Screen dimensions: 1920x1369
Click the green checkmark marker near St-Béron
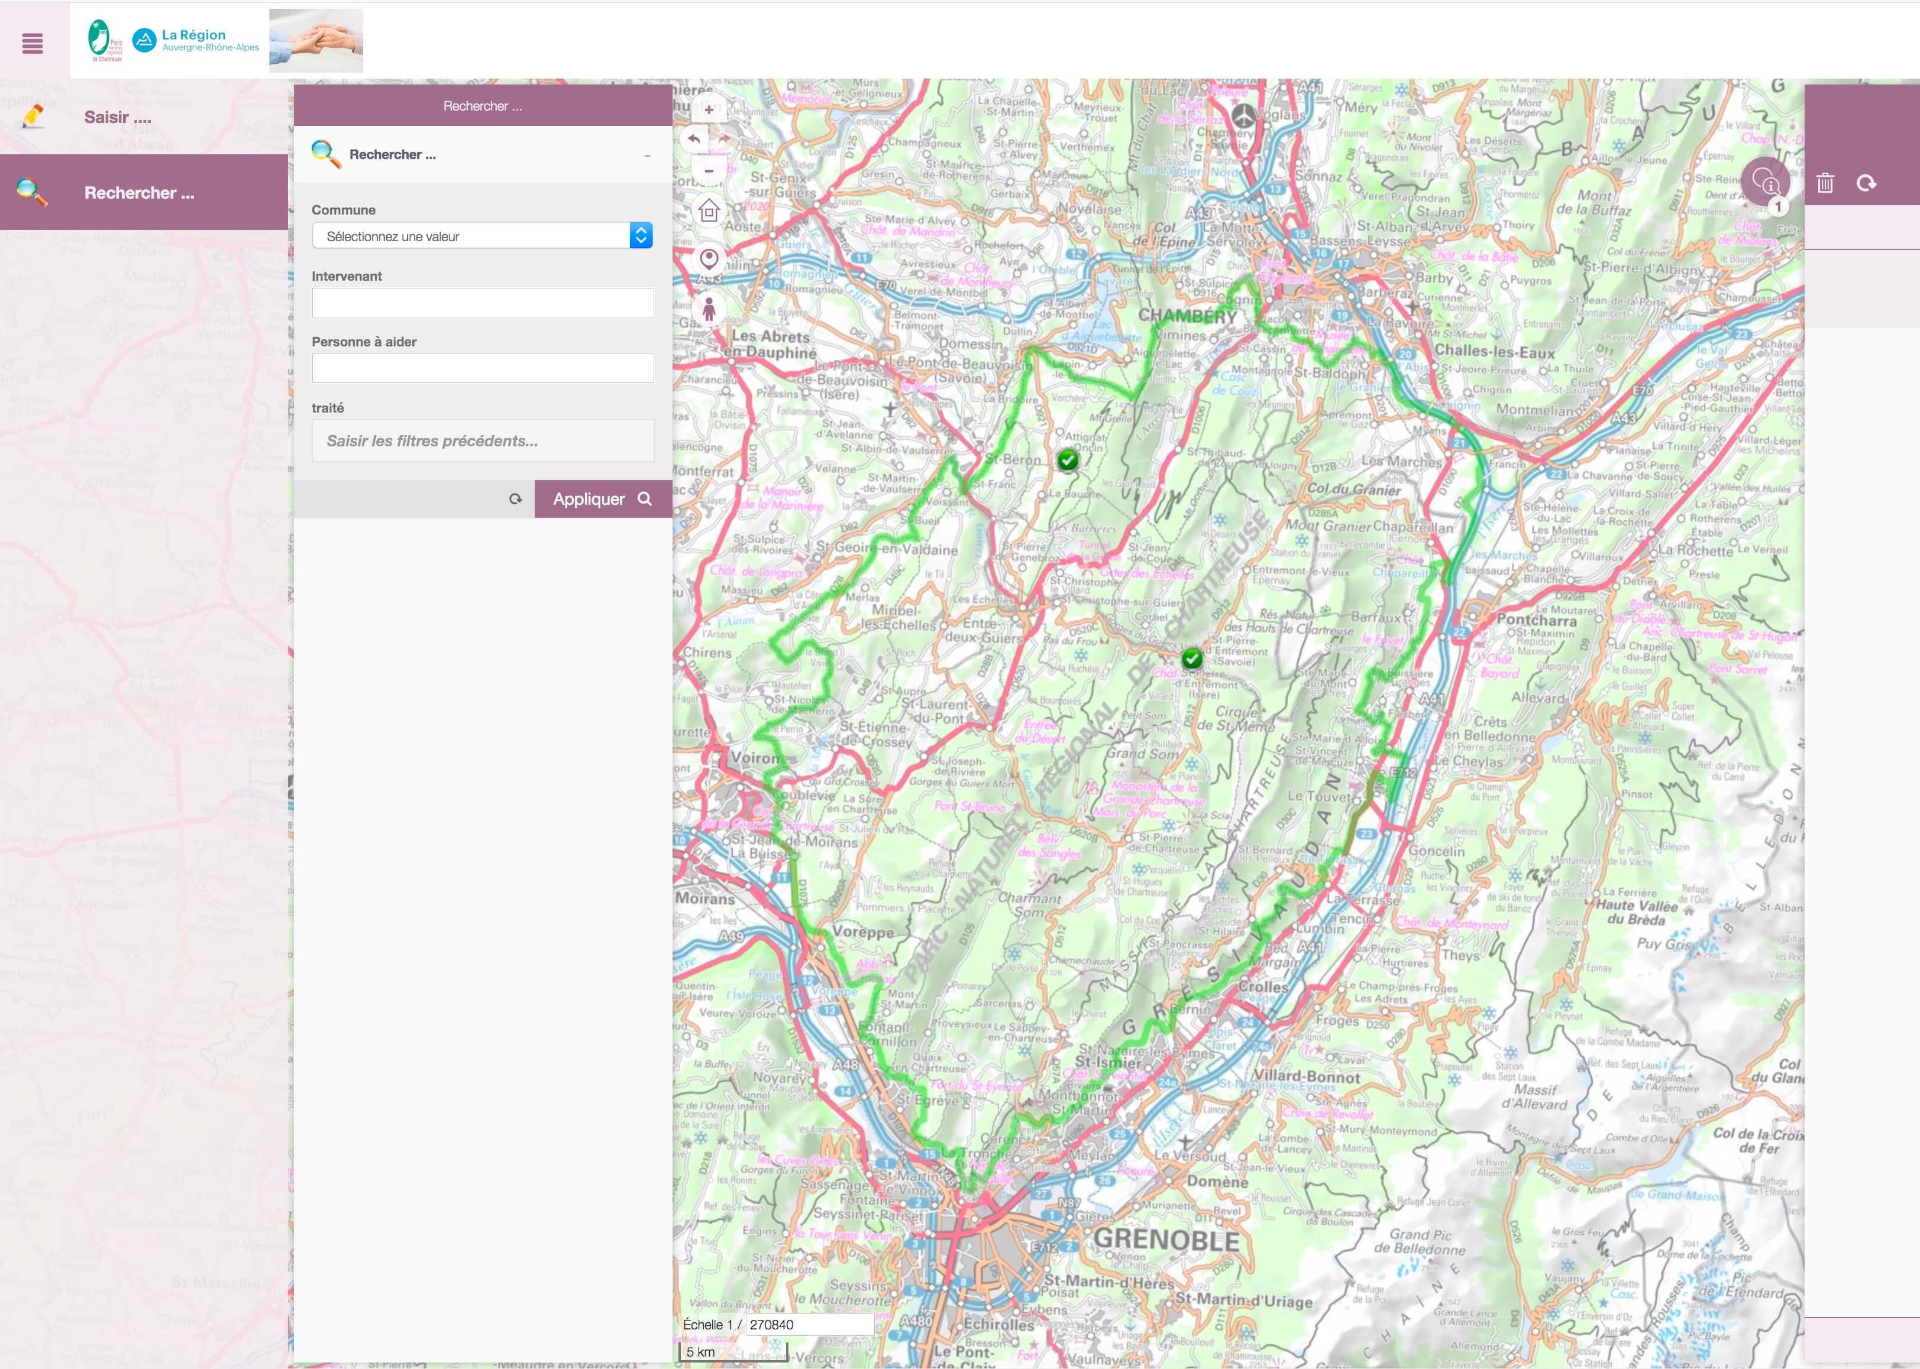coord(1068,461)
